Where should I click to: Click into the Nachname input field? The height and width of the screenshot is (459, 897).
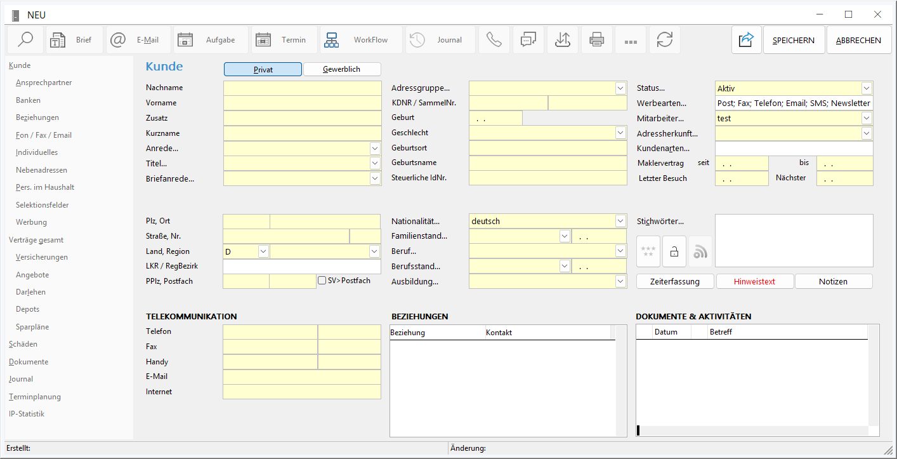pyautogui.click(x=303, y=88)
